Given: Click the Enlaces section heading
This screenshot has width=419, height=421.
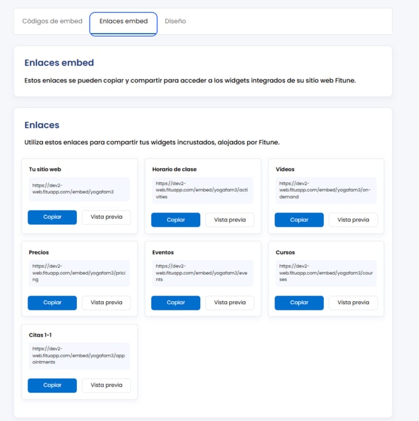Looking at the screenshot, I should (x=42, y=125).
